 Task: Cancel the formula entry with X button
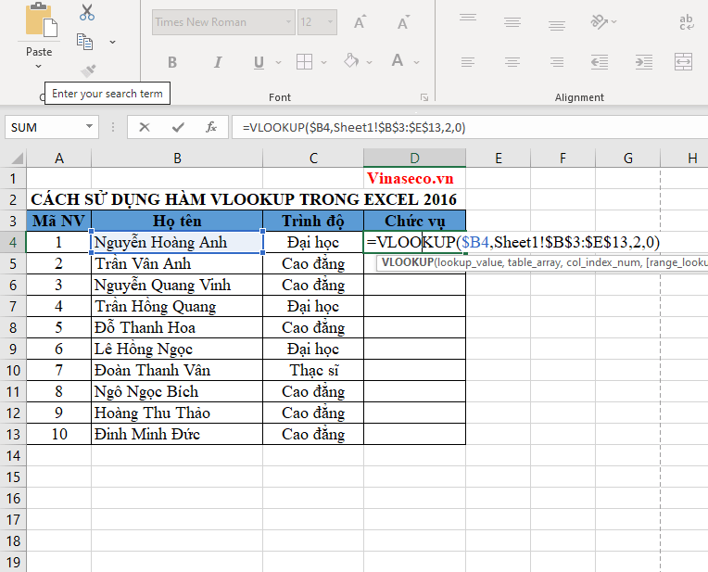pos(145,127)
